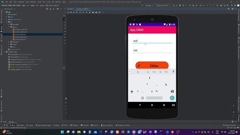This screenshot has height=135, width=240.
Task: Open WhatsApp from taskbar
Action: click(x=139, y=132)
